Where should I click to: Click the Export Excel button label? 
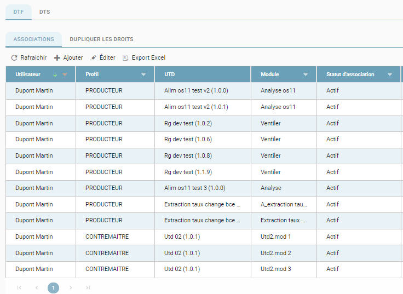(x=148, y=57)
